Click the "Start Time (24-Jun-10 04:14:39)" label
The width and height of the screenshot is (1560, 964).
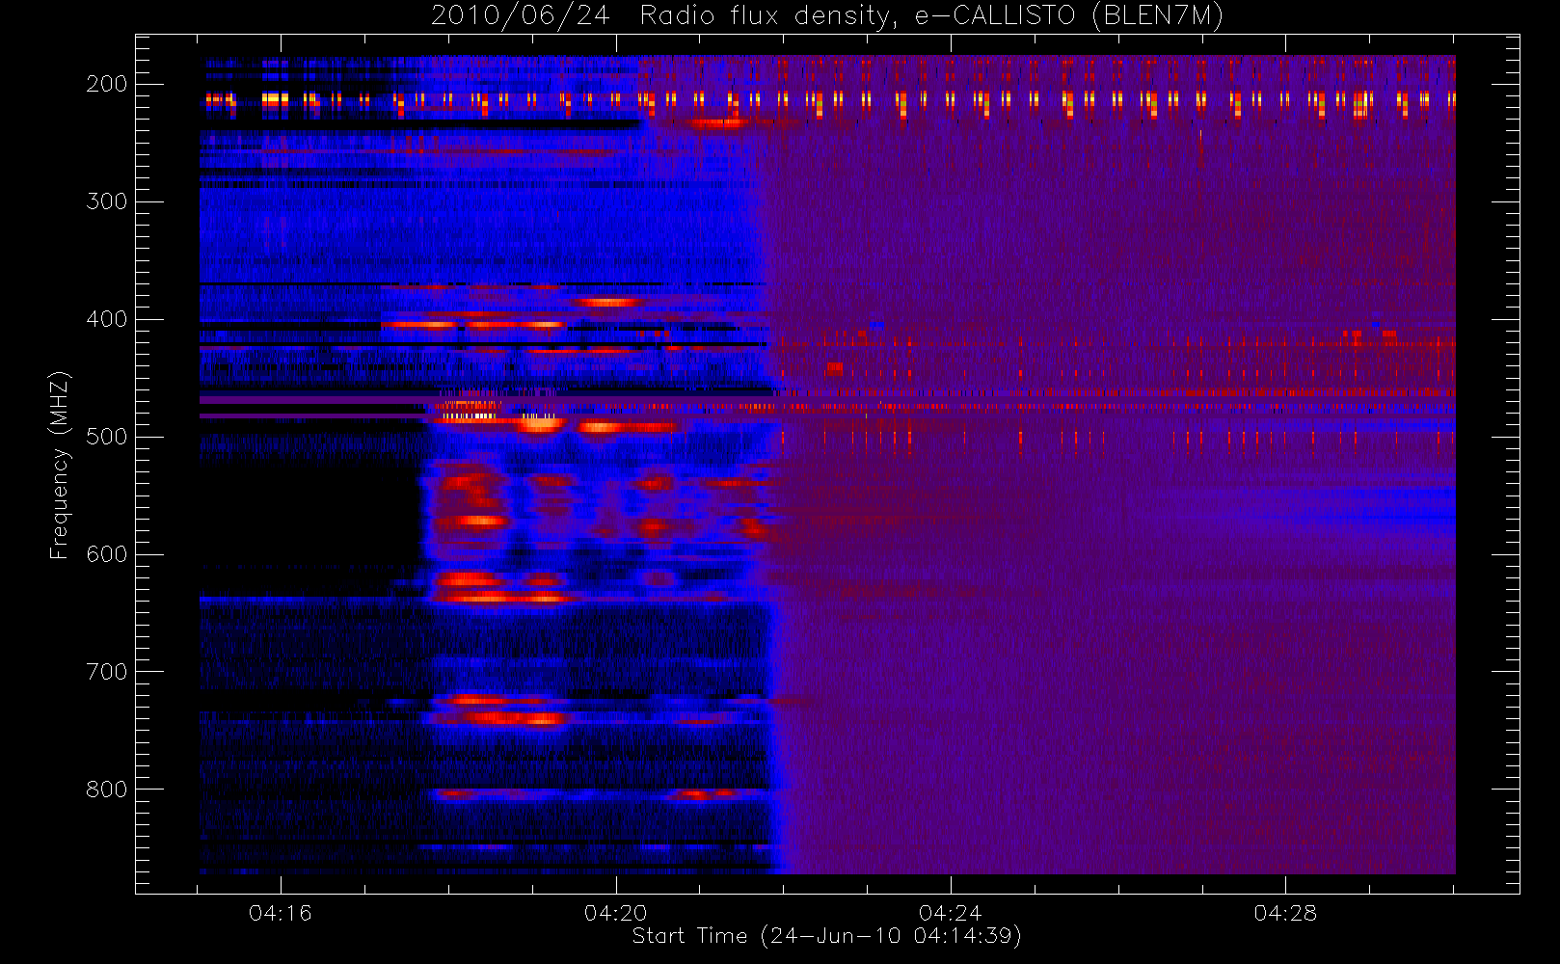click(x=827, y=936)
